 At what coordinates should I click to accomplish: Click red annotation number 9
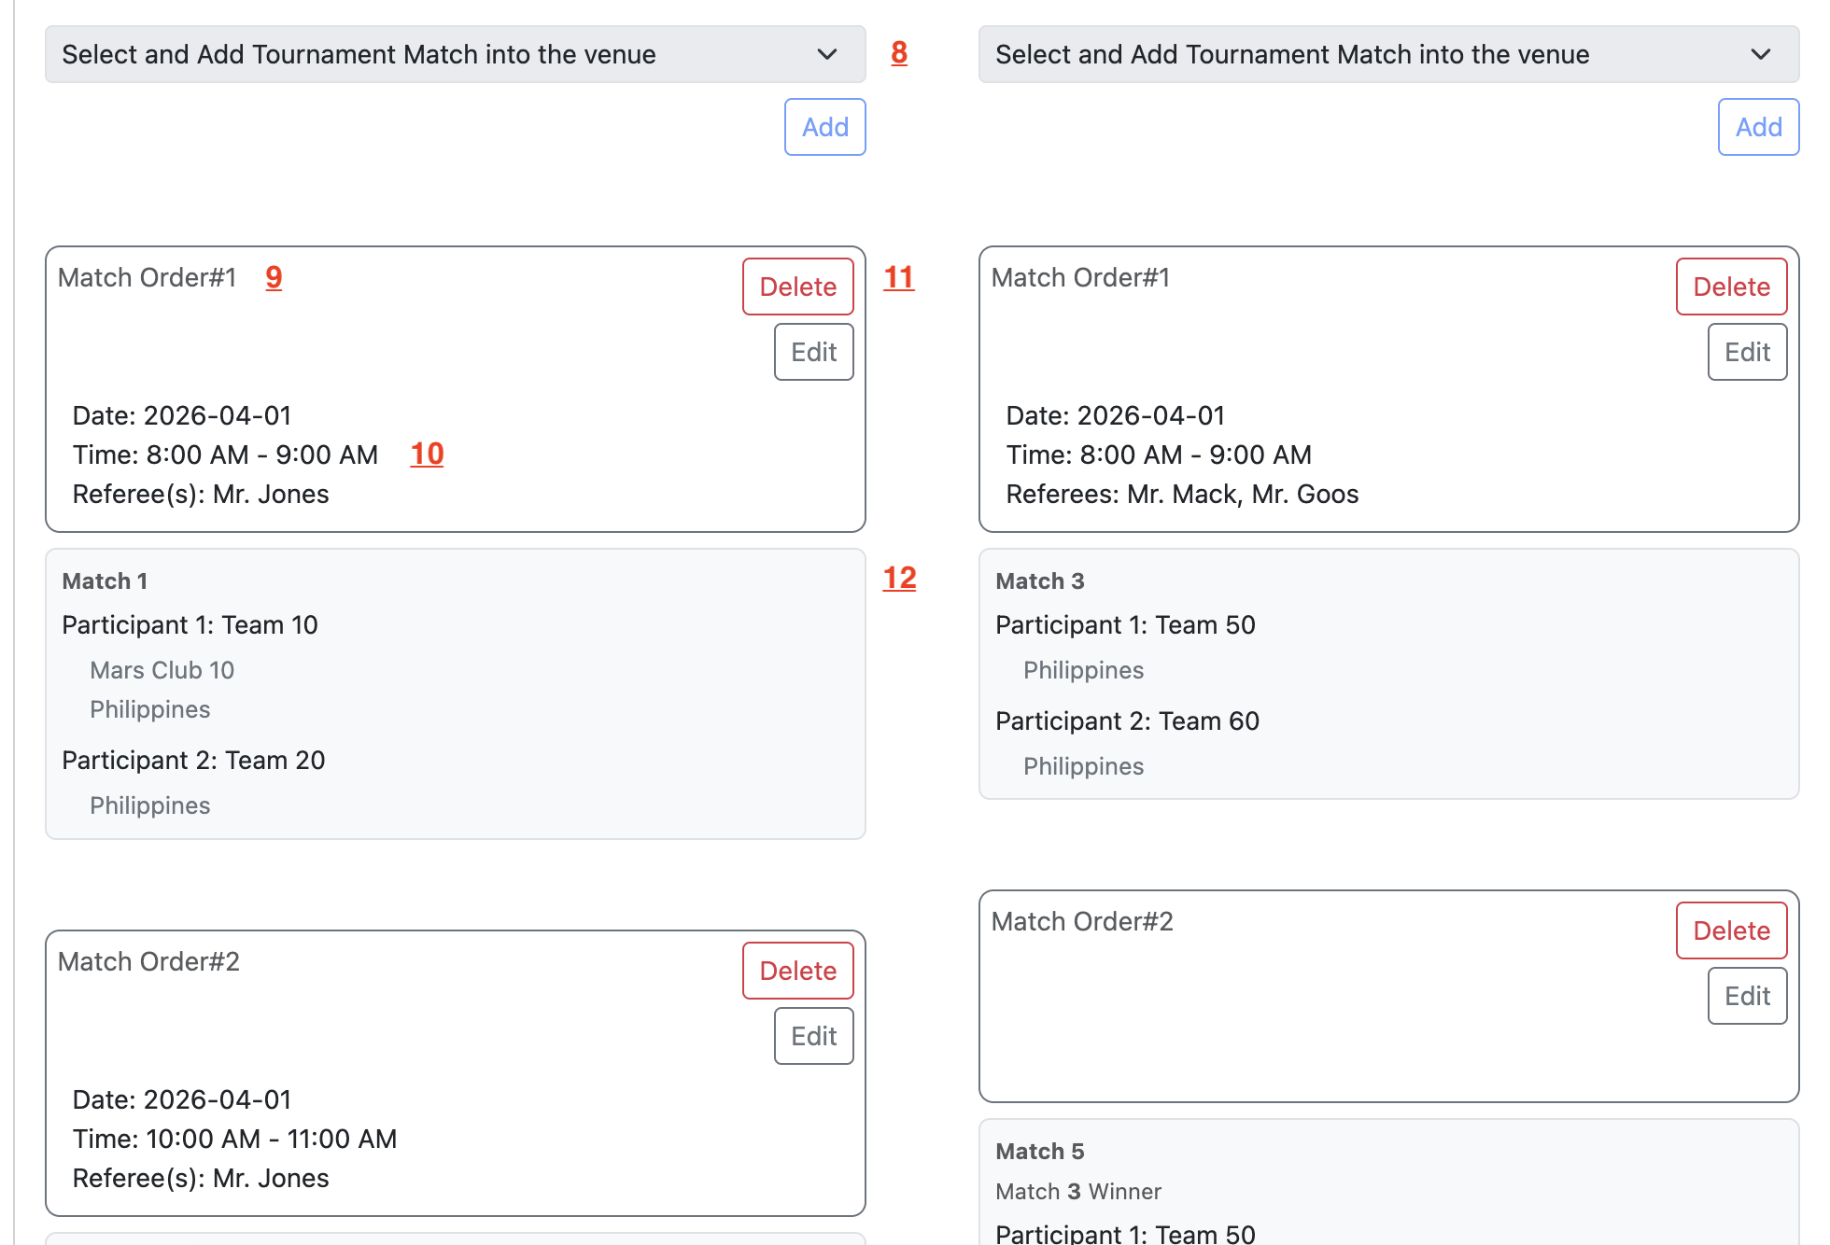(x=274, y=277)
